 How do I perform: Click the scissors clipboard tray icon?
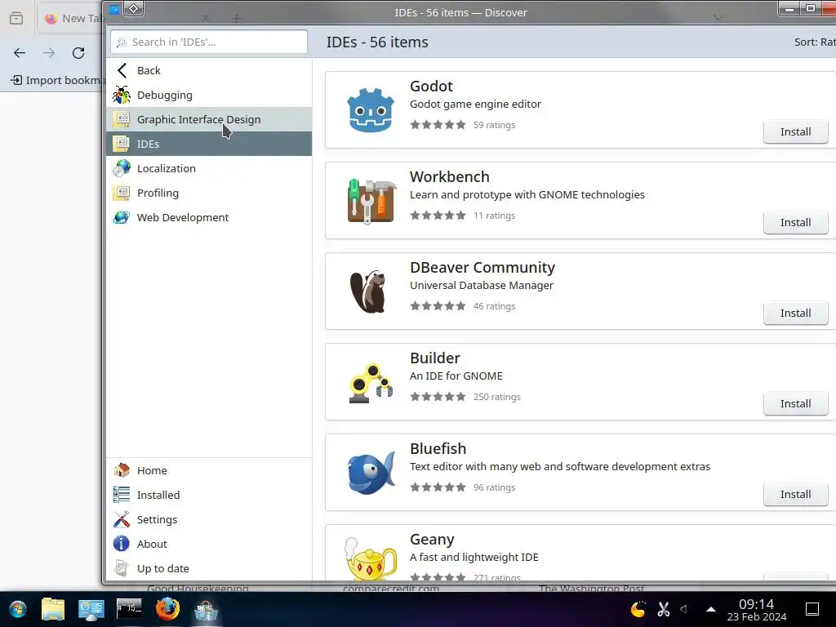click(x=663, y=608)
